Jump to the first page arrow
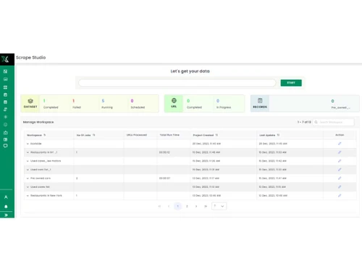The width and height of the screenshot is (362, 272). [x=159, y=206]
